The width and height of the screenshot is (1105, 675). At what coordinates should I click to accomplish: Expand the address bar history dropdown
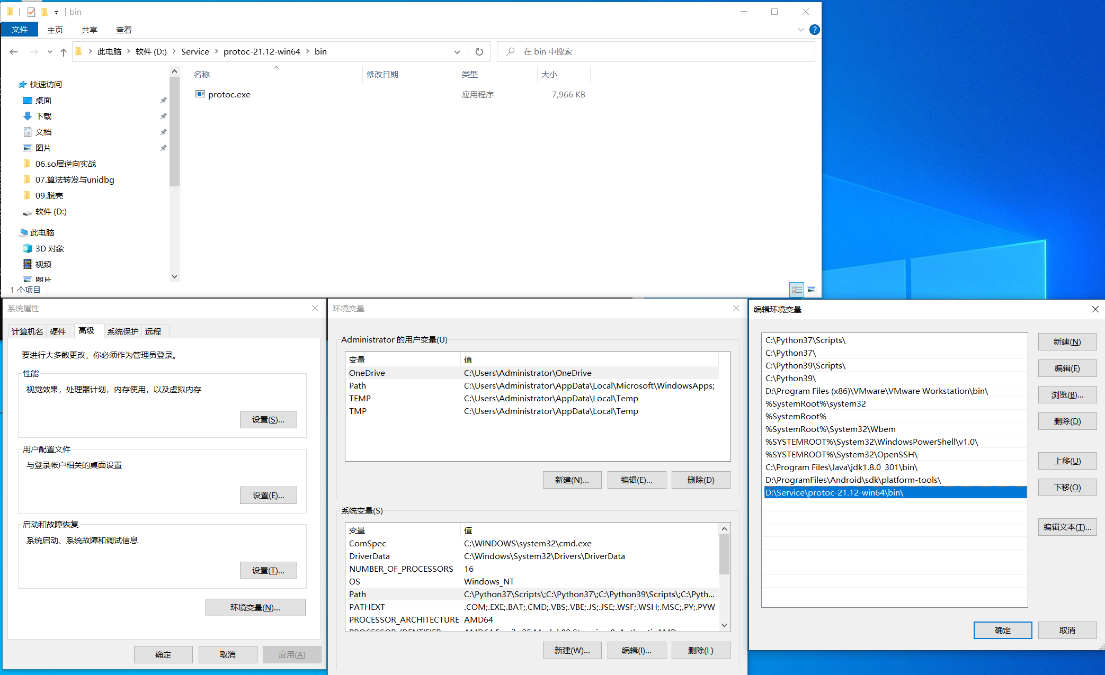457,52
